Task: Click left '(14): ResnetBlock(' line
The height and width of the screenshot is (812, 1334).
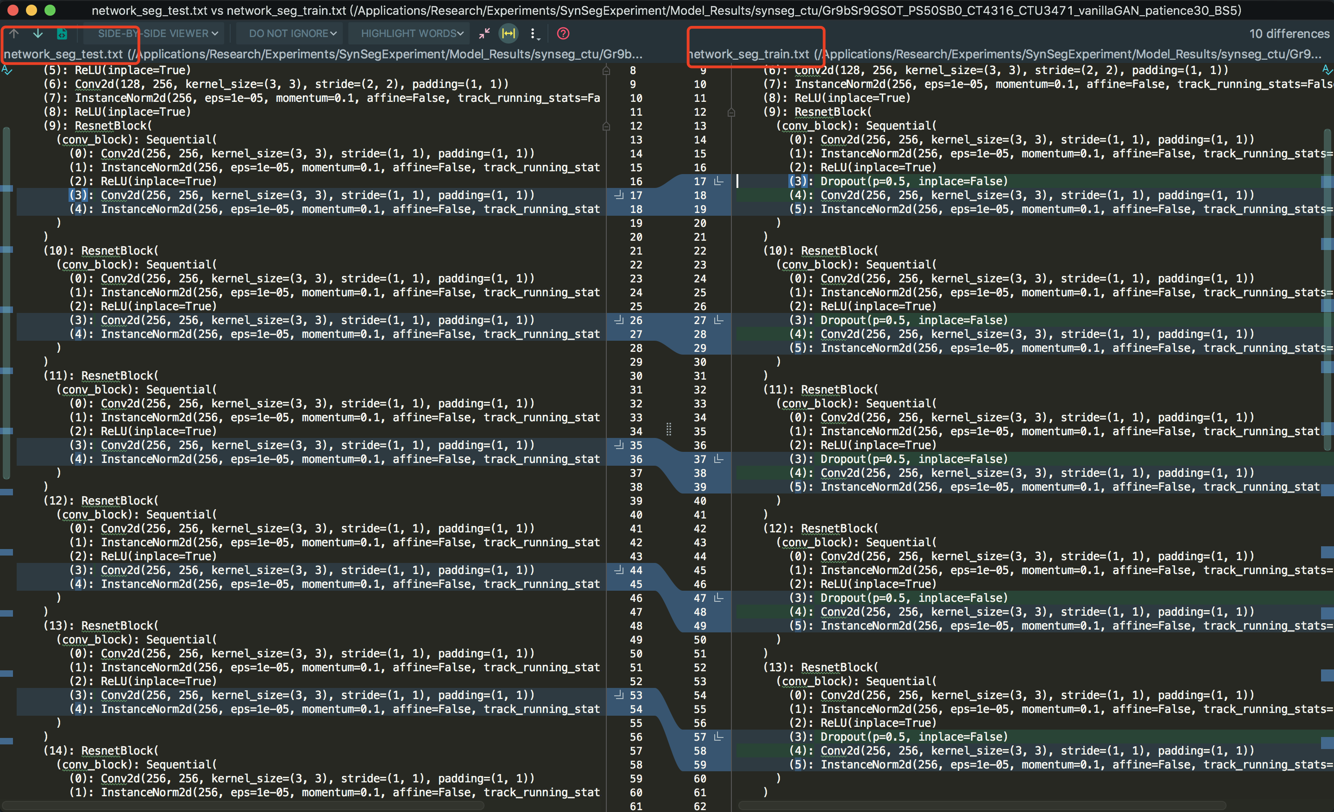Action: tap(101, 750)
